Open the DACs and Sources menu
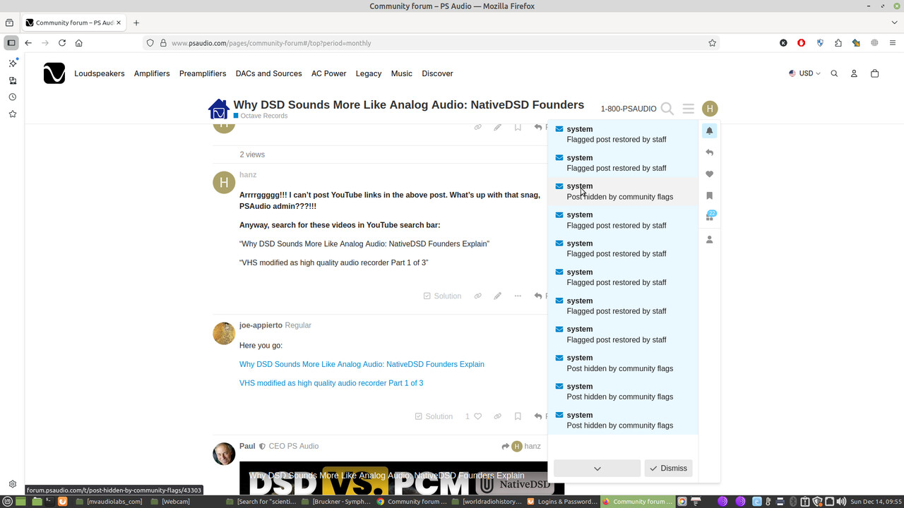 click(268, 73)
